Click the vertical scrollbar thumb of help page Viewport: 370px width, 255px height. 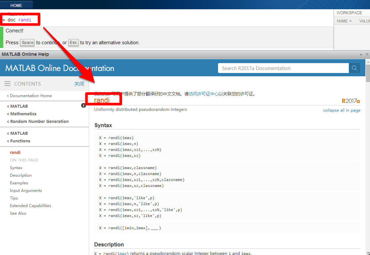pyautogui.click(x=368, y=74)
